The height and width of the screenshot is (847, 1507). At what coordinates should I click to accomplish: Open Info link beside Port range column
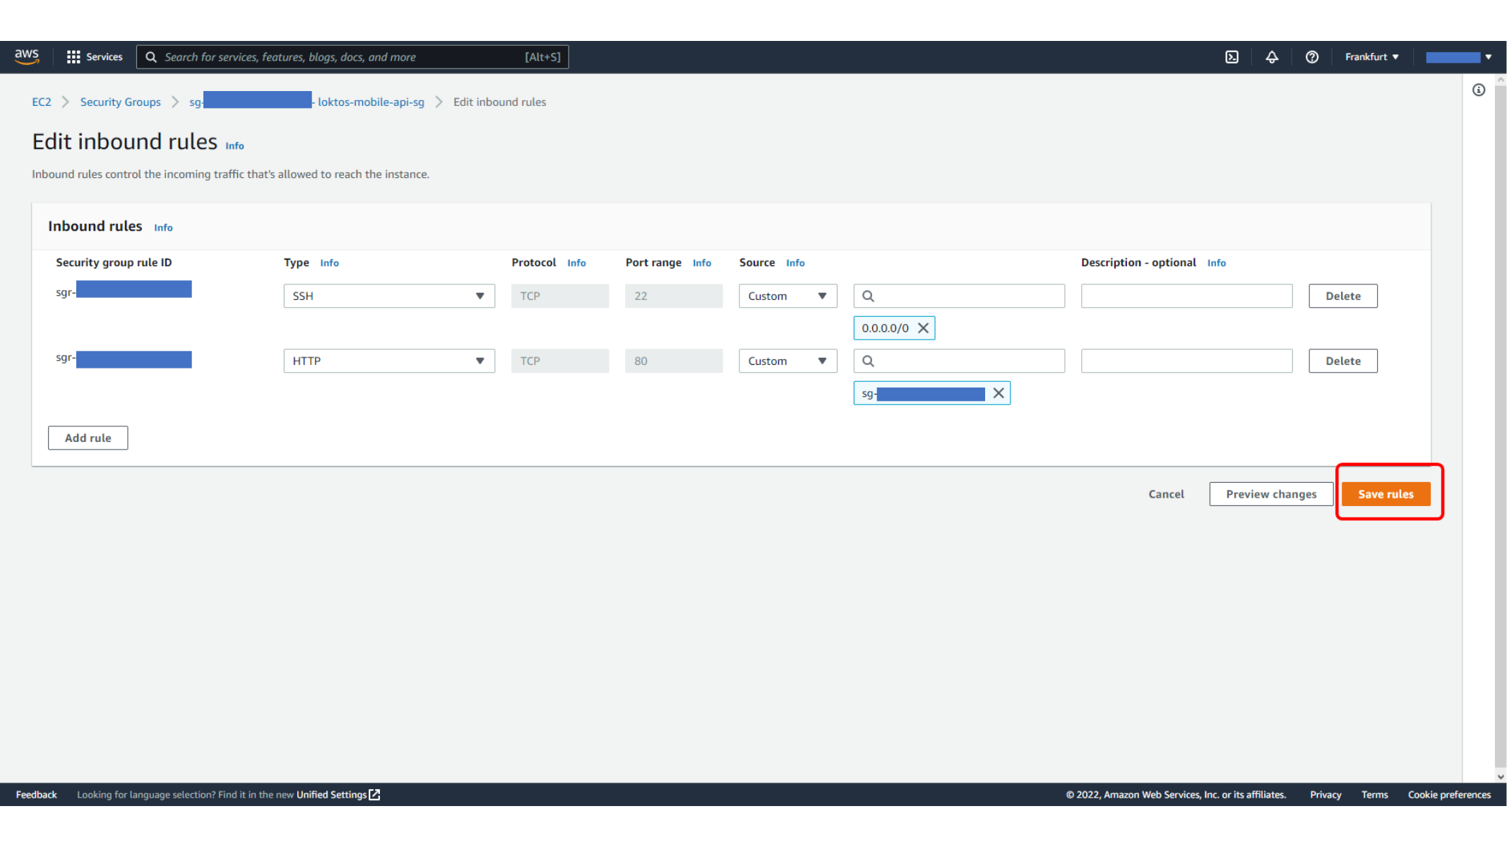coord(701,263)
